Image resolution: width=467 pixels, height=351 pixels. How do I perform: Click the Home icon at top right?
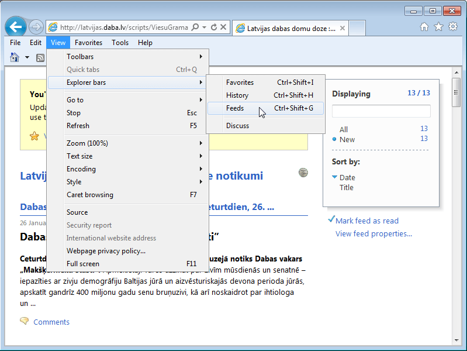click(424, 27)
